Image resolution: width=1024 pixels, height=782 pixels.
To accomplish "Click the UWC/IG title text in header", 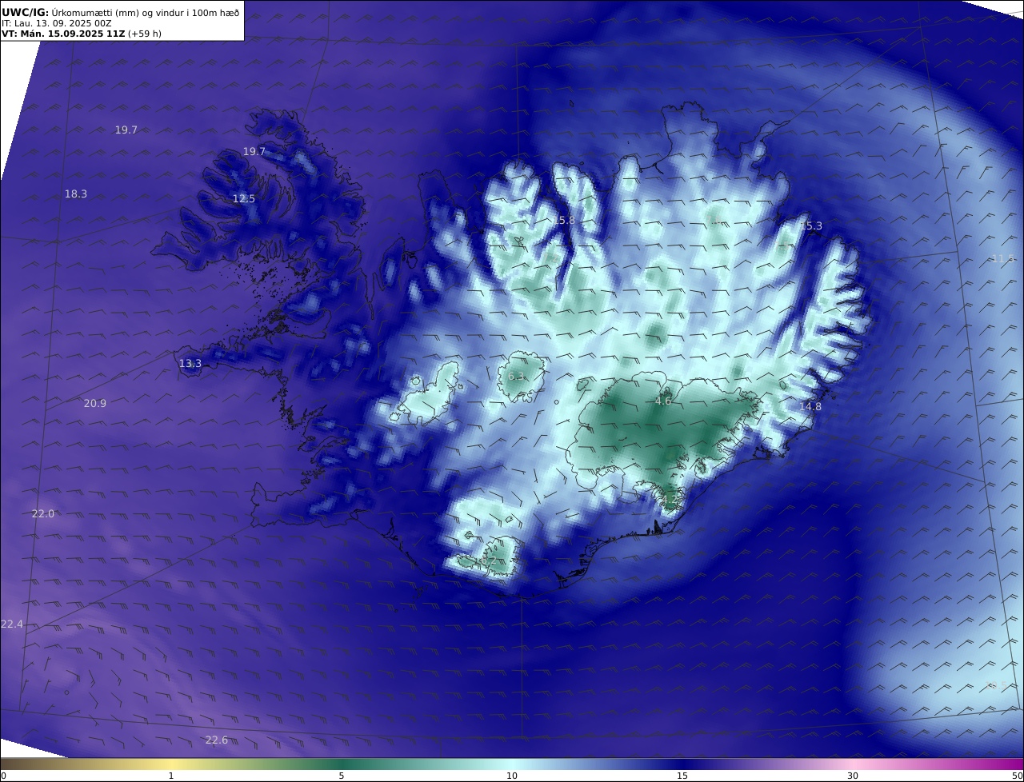I will click(x=26, y=12).
